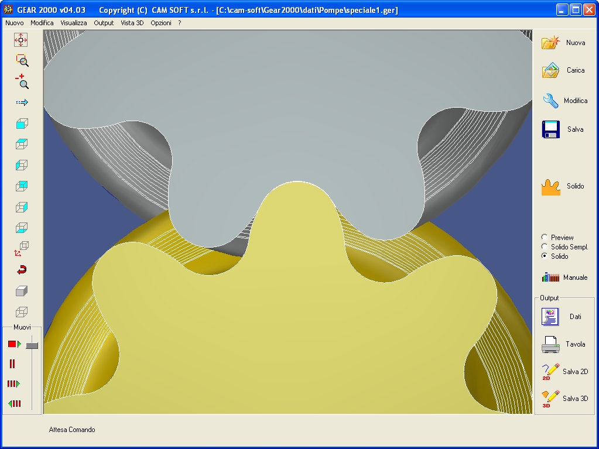Open the Manuale books icon
This screenshot has height=449, width=599.
pyautogui.click(x=550, y=277)
